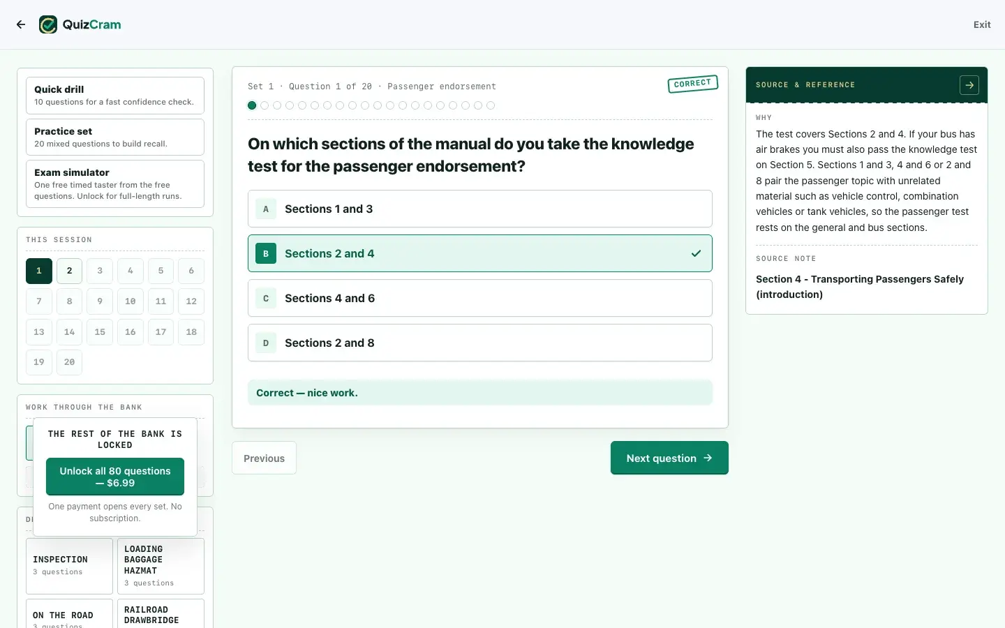Viewport: 1005px width, 628px height.
Task: Select answer B Sections 2 and 4
Action: (x=480, y=253)
